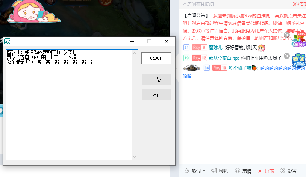Close the 七彩风车 windmill promo
Viewport: 306px width, 177px height.
[287, 35]
